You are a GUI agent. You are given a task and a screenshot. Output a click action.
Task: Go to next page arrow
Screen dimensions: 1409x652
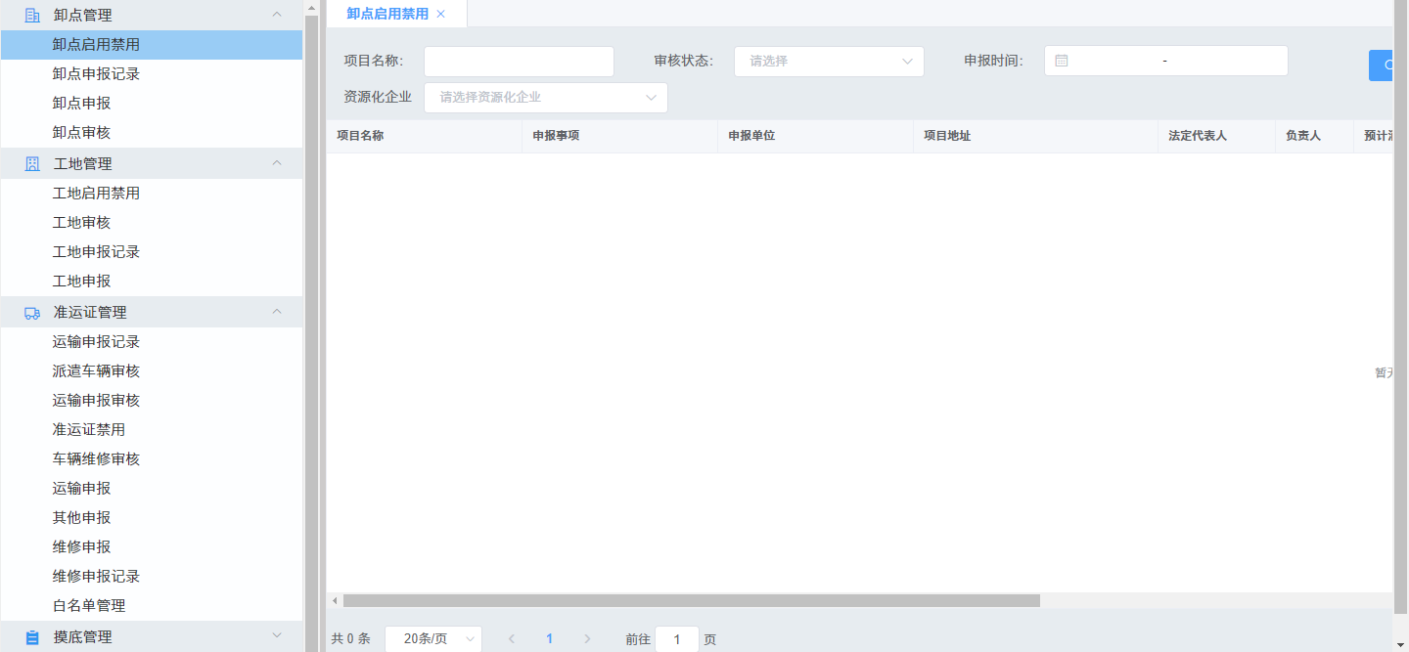(x=587, y=639)
